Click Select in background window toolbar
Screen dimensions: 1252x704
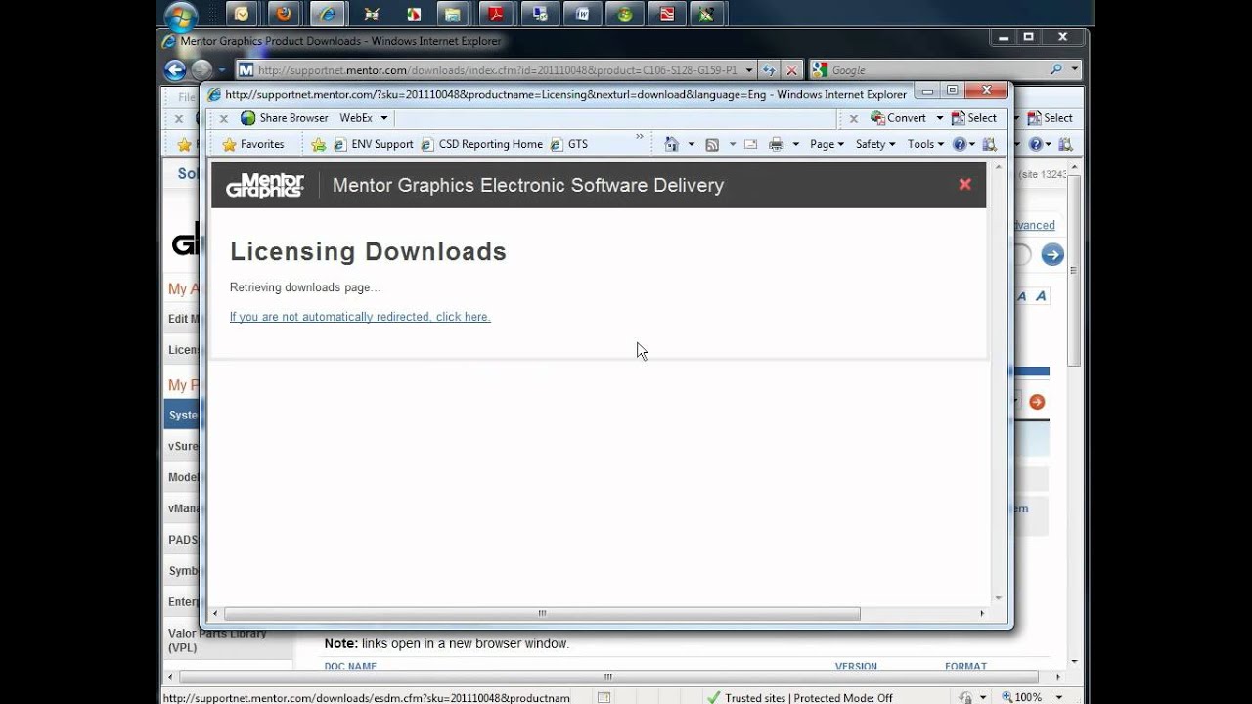click(x=1051, y=118)
